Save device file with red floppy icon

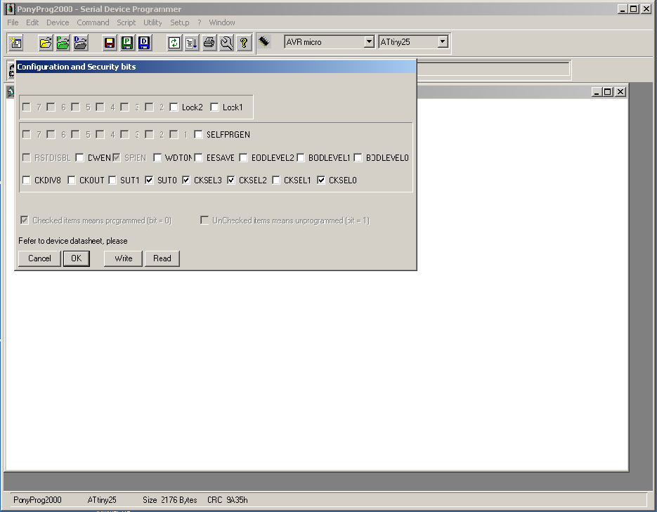tap(110, 43)
